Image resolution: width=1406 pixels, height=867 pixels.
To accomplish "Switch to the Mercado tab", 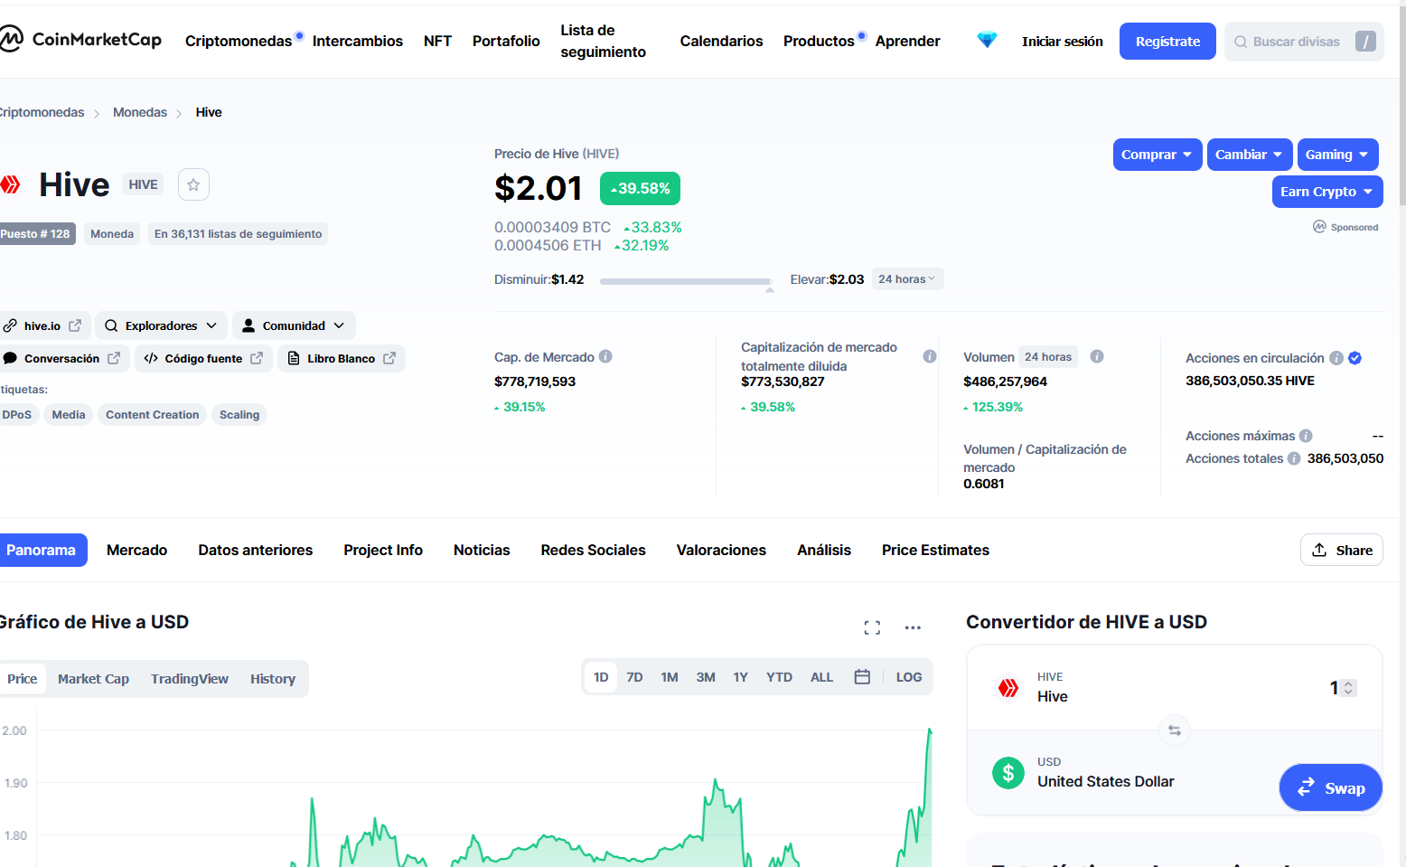I will [x=136, y=550].
